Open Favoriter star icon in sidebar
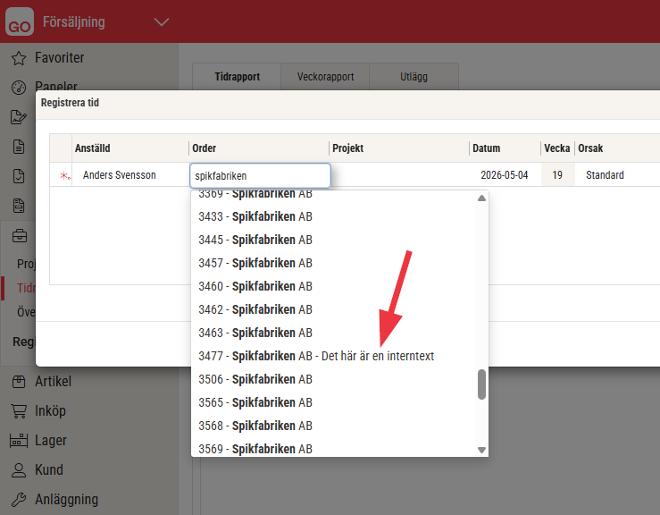Viewport: 660px width, 515px height. coord(19,58)
